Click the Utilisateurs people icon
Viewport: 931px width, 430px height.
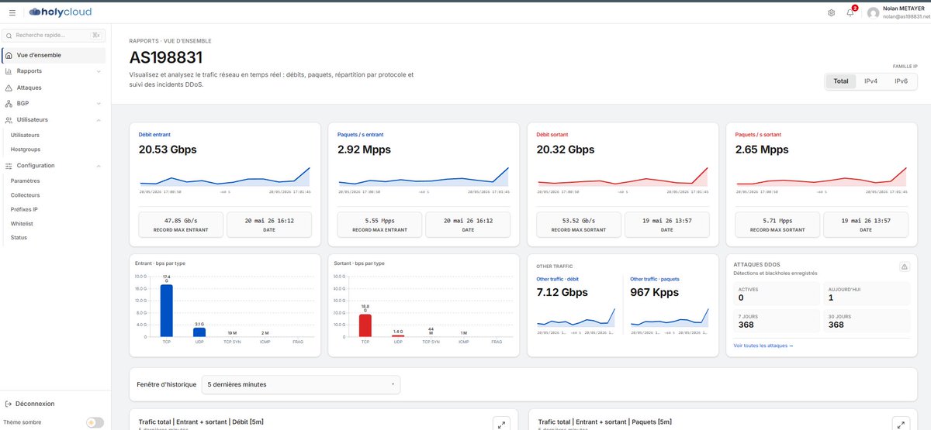pyautogui.click(x=9, y=120)
